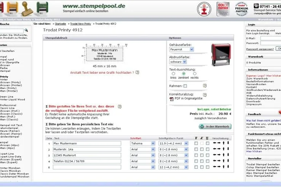Shift line 1 text left with arrow
Viewport: 281px width, 187px height.
(214, 143)
